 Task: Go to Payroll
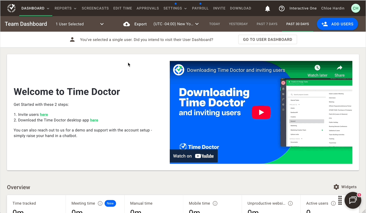[200, 8]
